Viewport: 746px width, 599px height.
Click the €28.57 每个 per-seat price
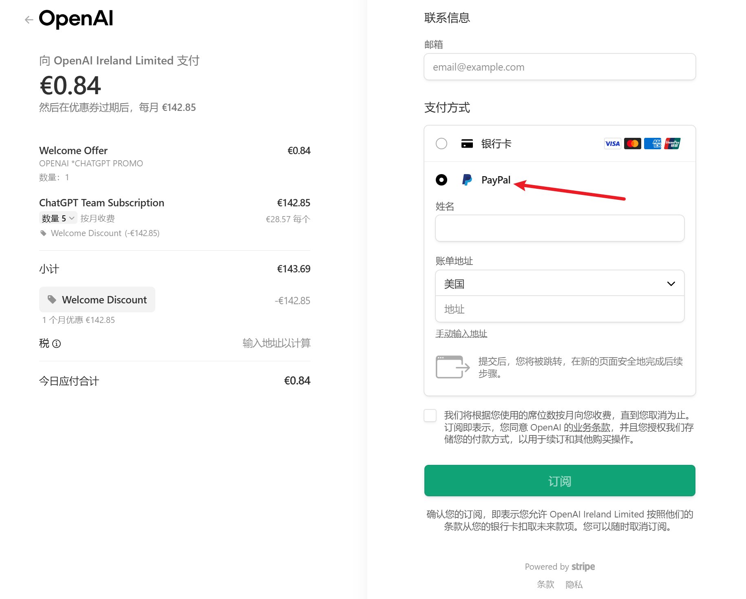pos(288,219)
